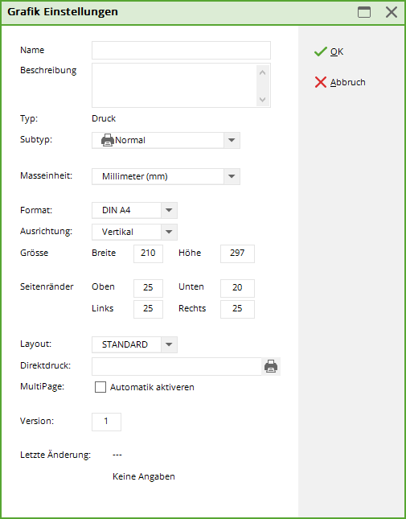The height and width of the screenshot is (519, 406).
Task: Click the printer icon in Subtyp field
Action: [x=108, y=140]
